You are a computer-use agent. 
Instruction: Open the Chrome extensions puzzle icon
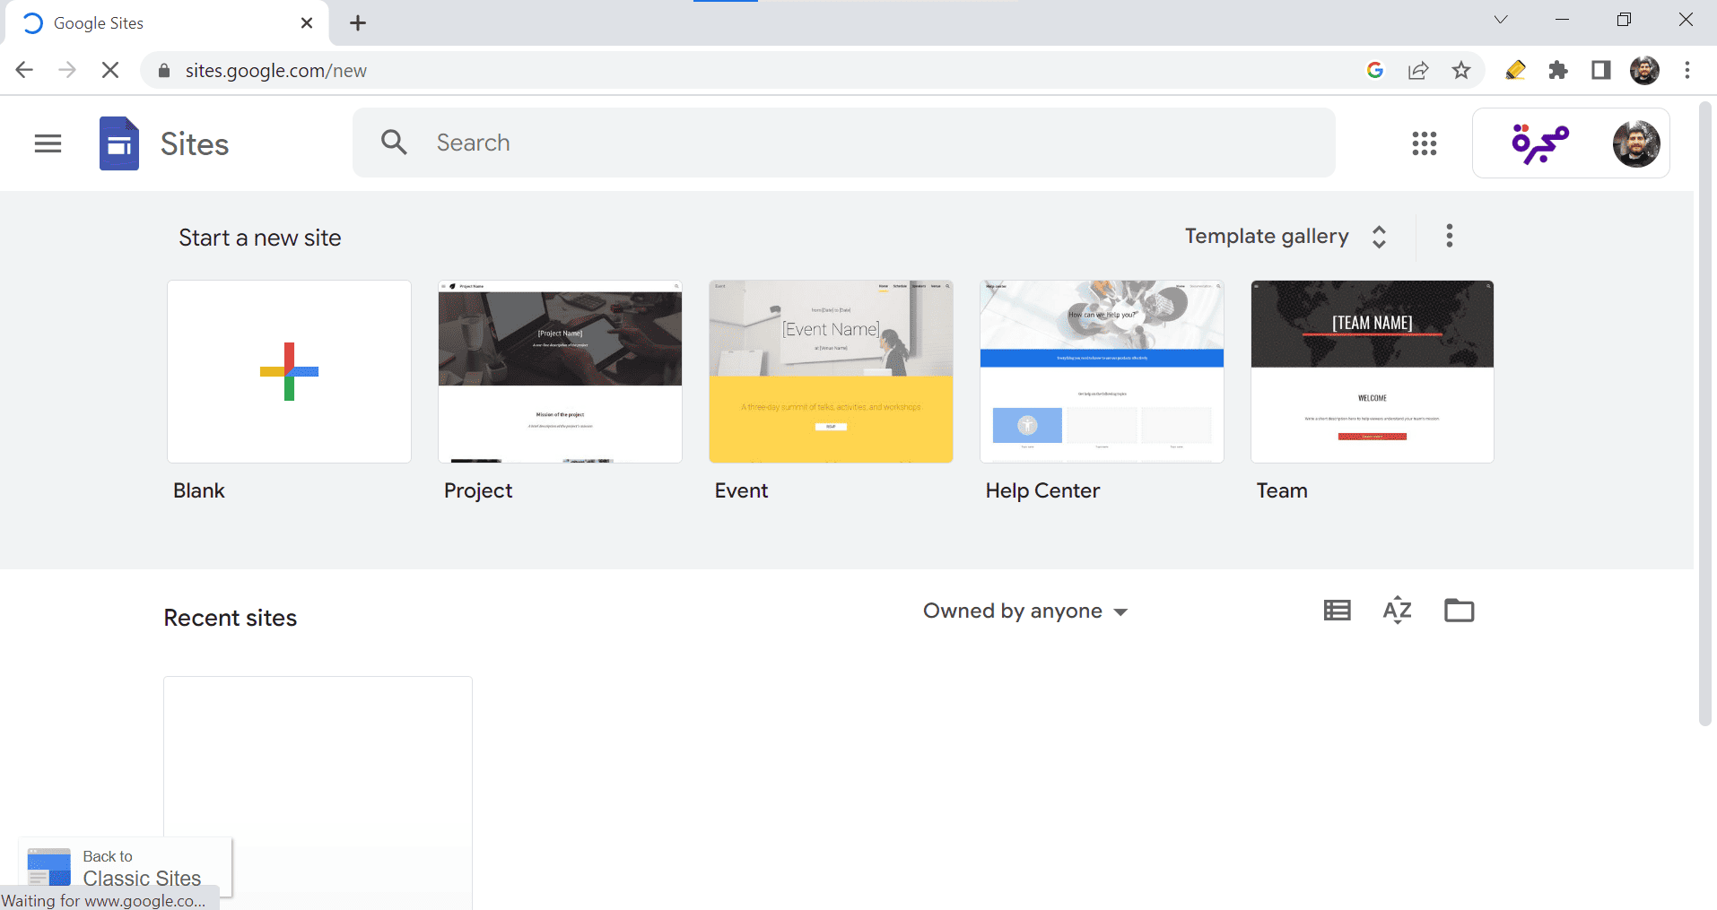point(1558,71)
